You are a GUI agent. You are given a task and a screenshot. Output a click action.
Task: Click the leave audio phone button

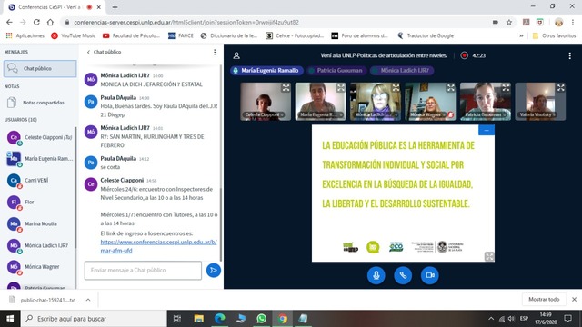pyautogui.click(x=403, y=275)
